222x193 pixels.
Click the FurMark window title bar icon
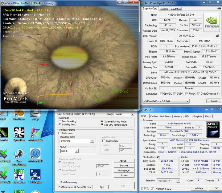point(2,3)
